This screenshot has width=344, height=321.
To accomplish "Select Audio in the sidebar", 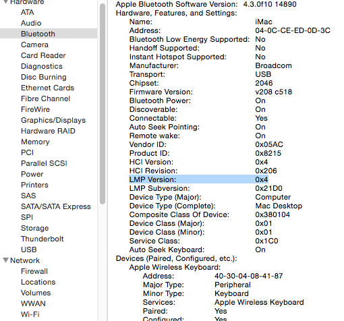I will point(31,23).
